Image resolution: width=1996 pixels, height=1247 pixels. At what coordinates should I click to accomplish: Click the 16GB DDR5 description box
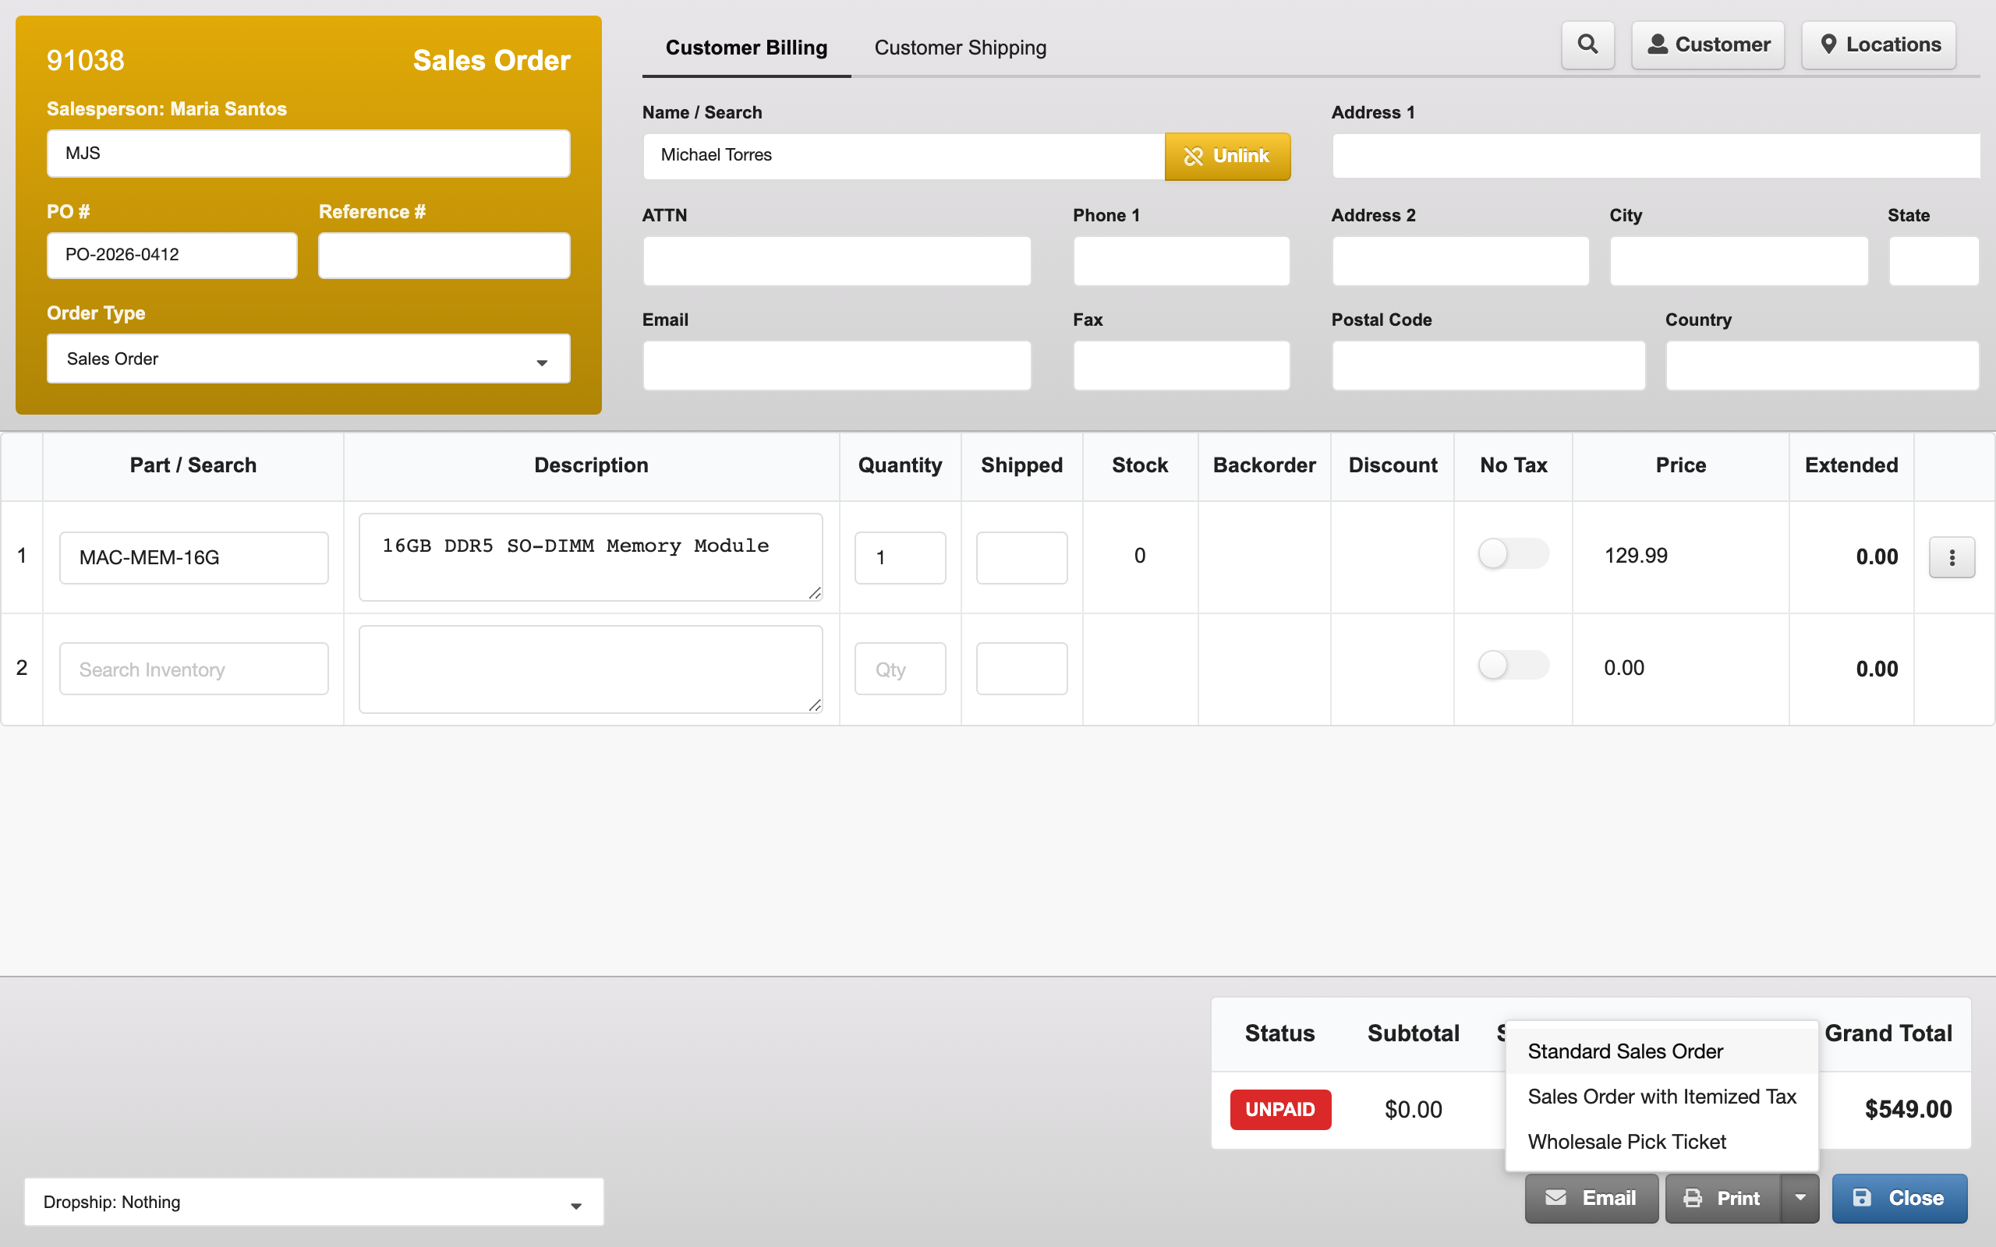pos(590,557)
